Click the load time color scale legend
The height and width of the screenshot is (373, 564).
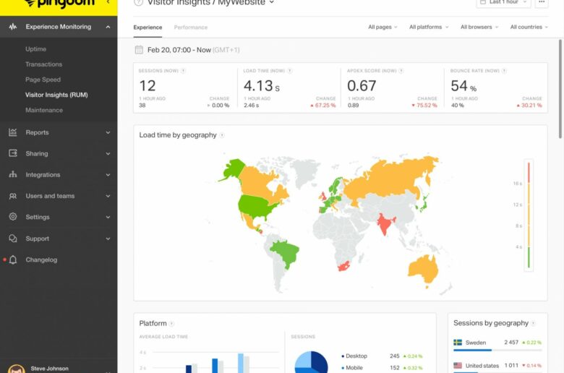click(529, 215)
